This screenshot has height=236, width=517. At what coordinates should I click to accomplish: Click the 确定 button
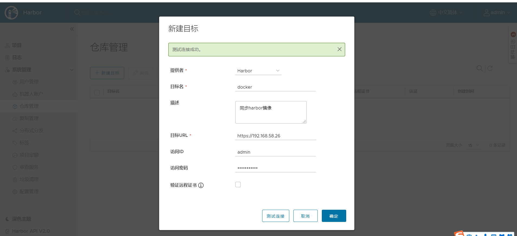(x=334, y=216)
